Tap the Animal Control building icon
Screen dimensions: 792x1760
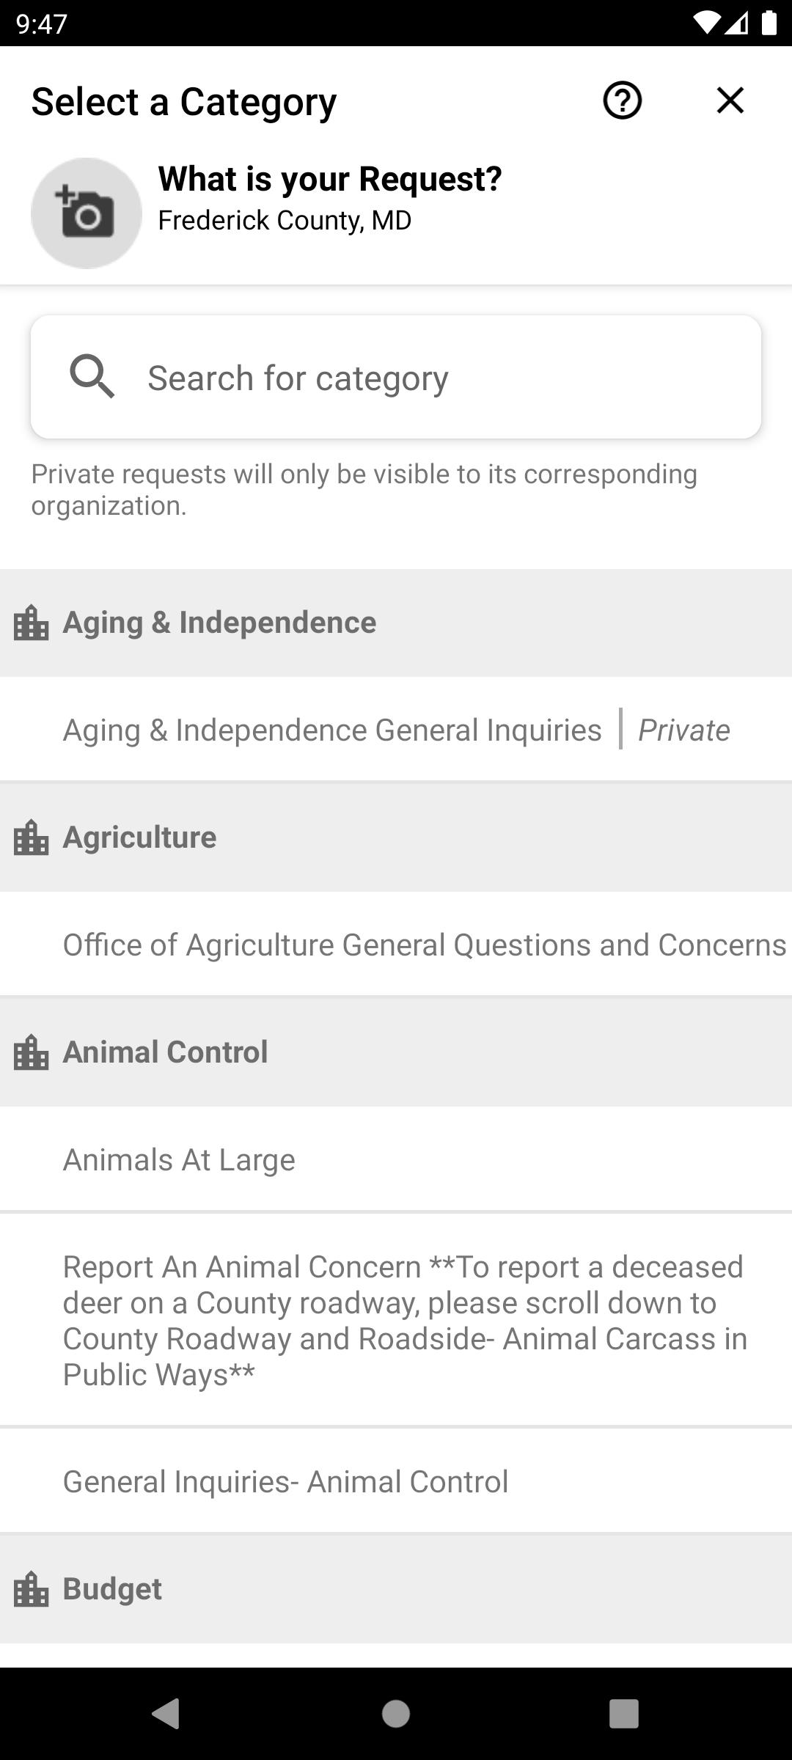click(32, 1052)
